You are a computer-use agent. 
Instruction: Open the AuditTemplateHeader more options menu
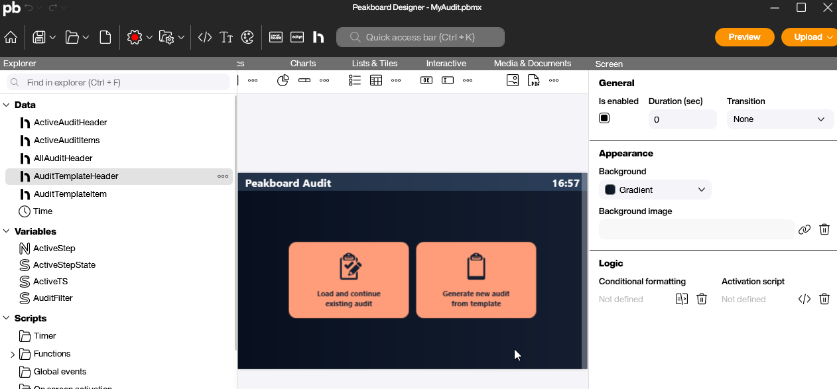coord(223,176)
